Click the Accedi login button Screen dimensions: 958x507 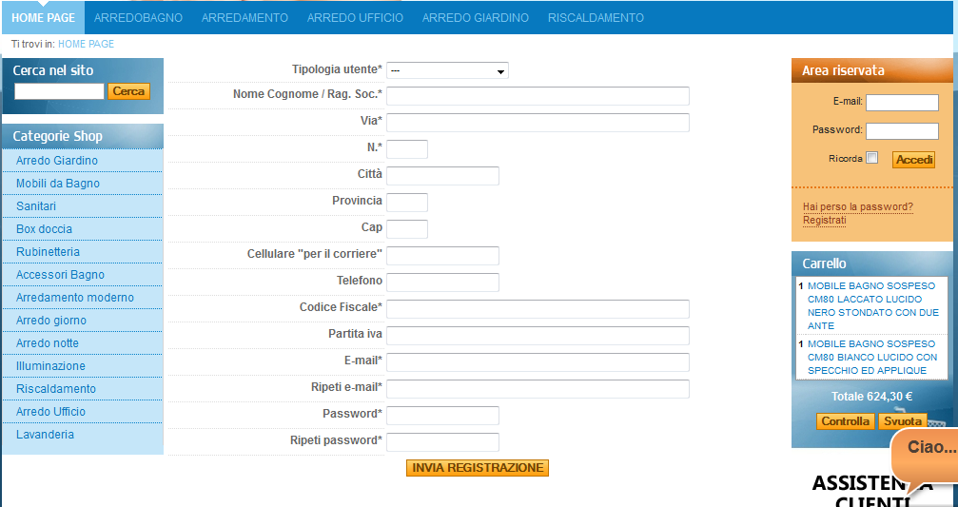click(913, 160)
